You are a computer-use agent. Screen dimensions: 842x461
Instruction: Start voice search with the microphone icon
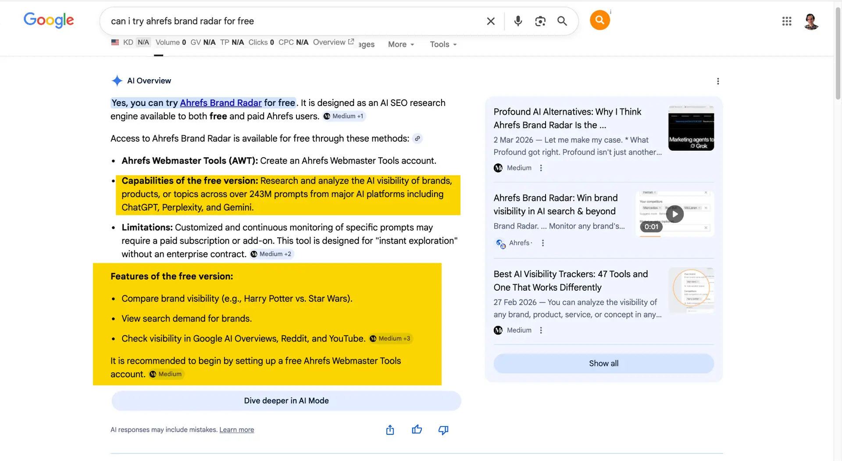pyautogui.click(x=518, y=21)
